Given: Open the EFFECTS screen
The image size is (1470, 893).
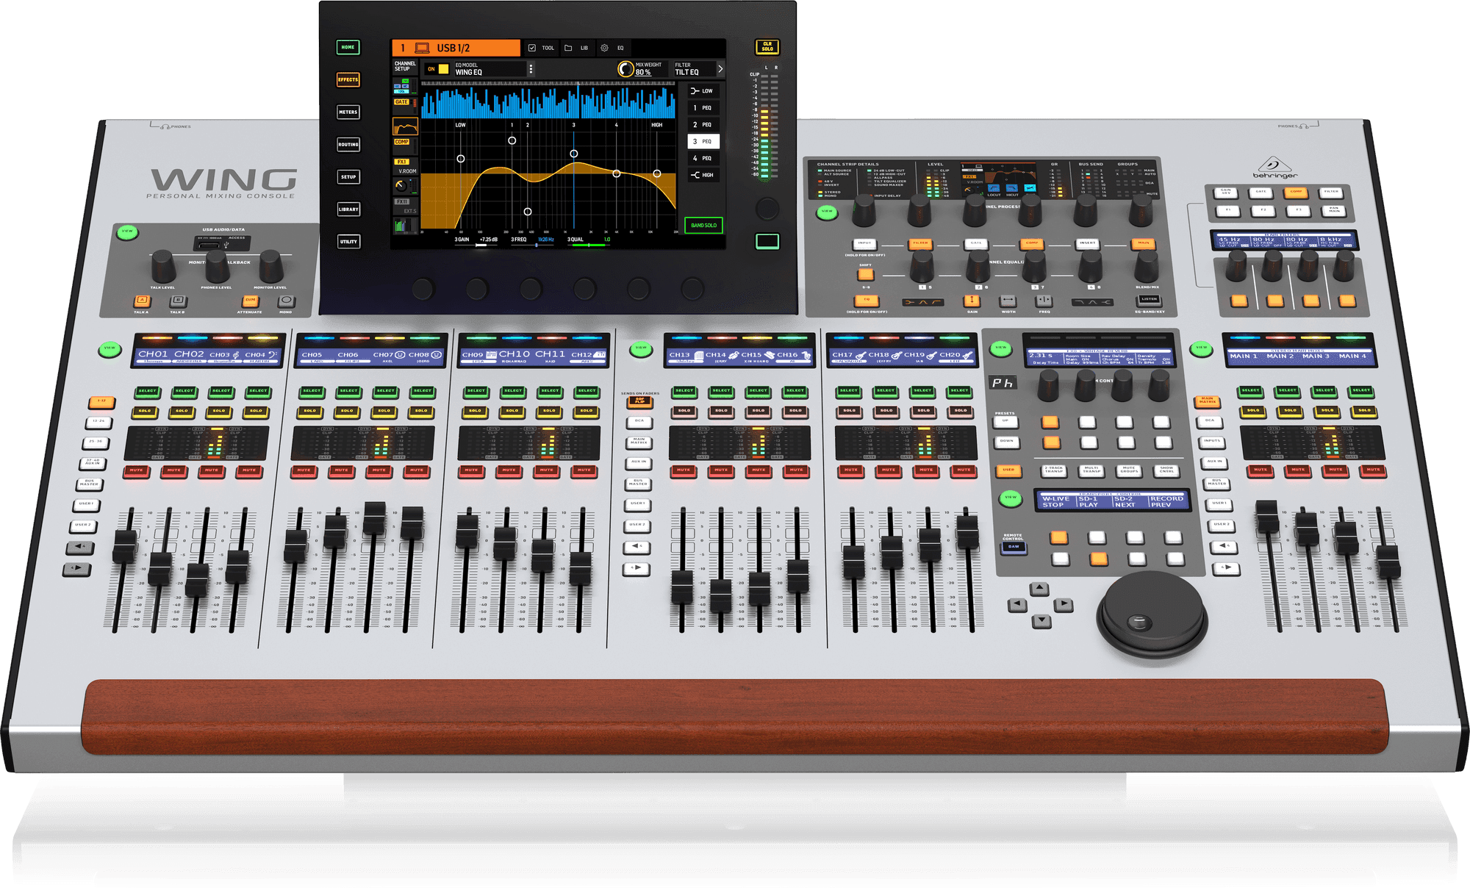Looking at the screenshot, I should pos(348,79).
